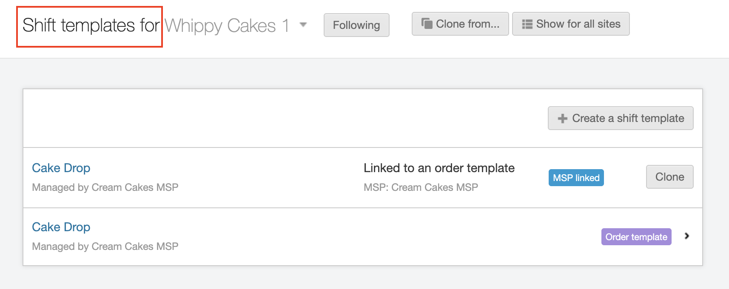Click MSP: Cream Cakes MSP text
Screen dimensions: 729x289
tap(421, 187)
